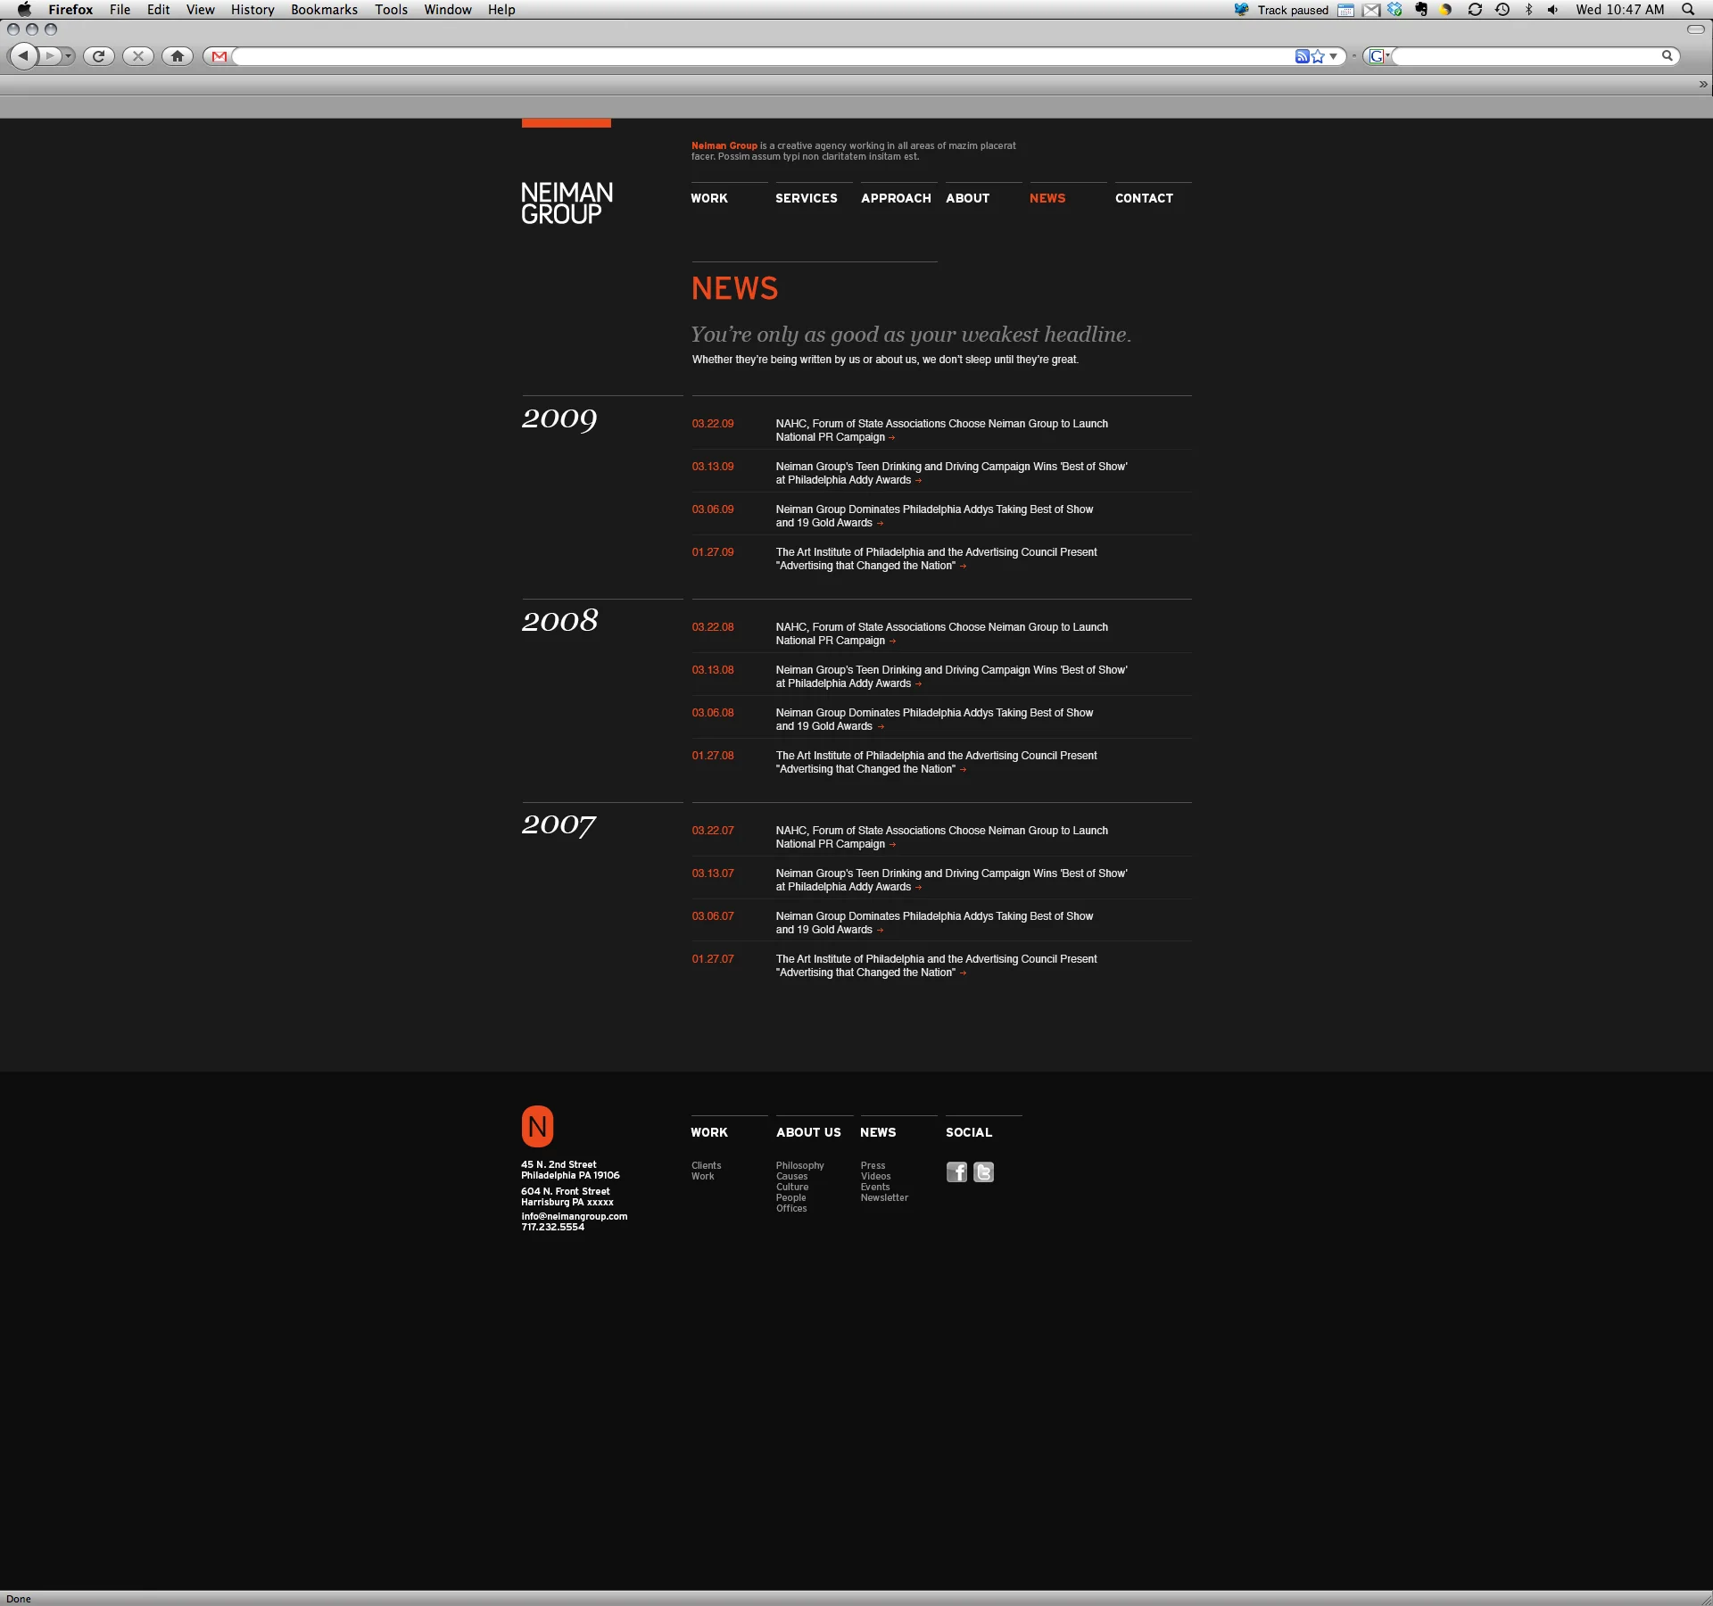Expand the bookmarks toolbar overflow chevron
The height and width of the screenshot is (1606, 1713).
1702,85
